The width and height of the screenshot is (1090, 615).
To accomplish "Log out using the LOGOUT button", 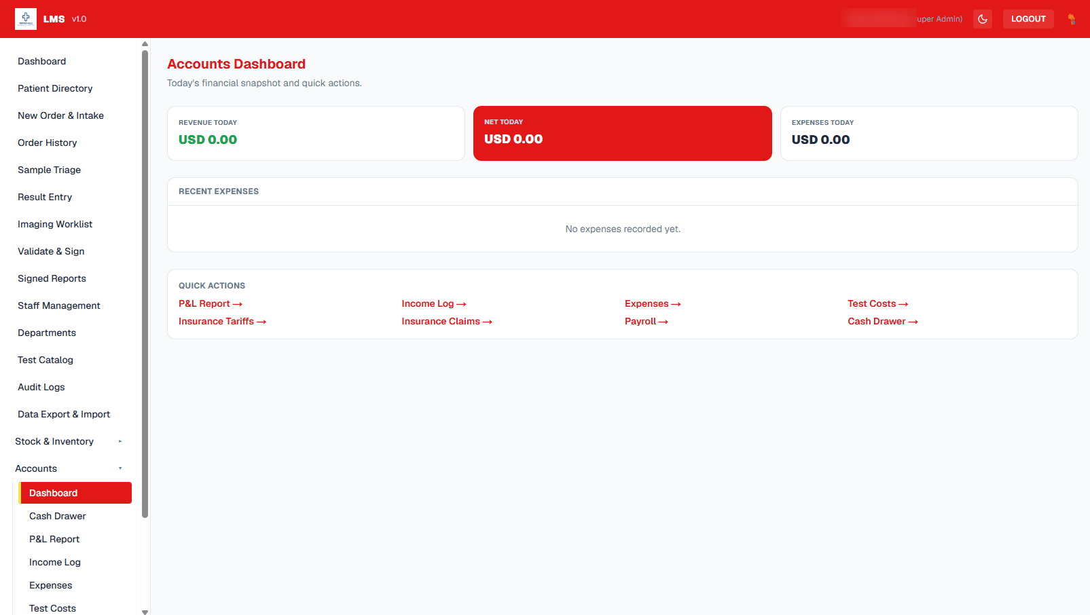I will coord(1028,19).
